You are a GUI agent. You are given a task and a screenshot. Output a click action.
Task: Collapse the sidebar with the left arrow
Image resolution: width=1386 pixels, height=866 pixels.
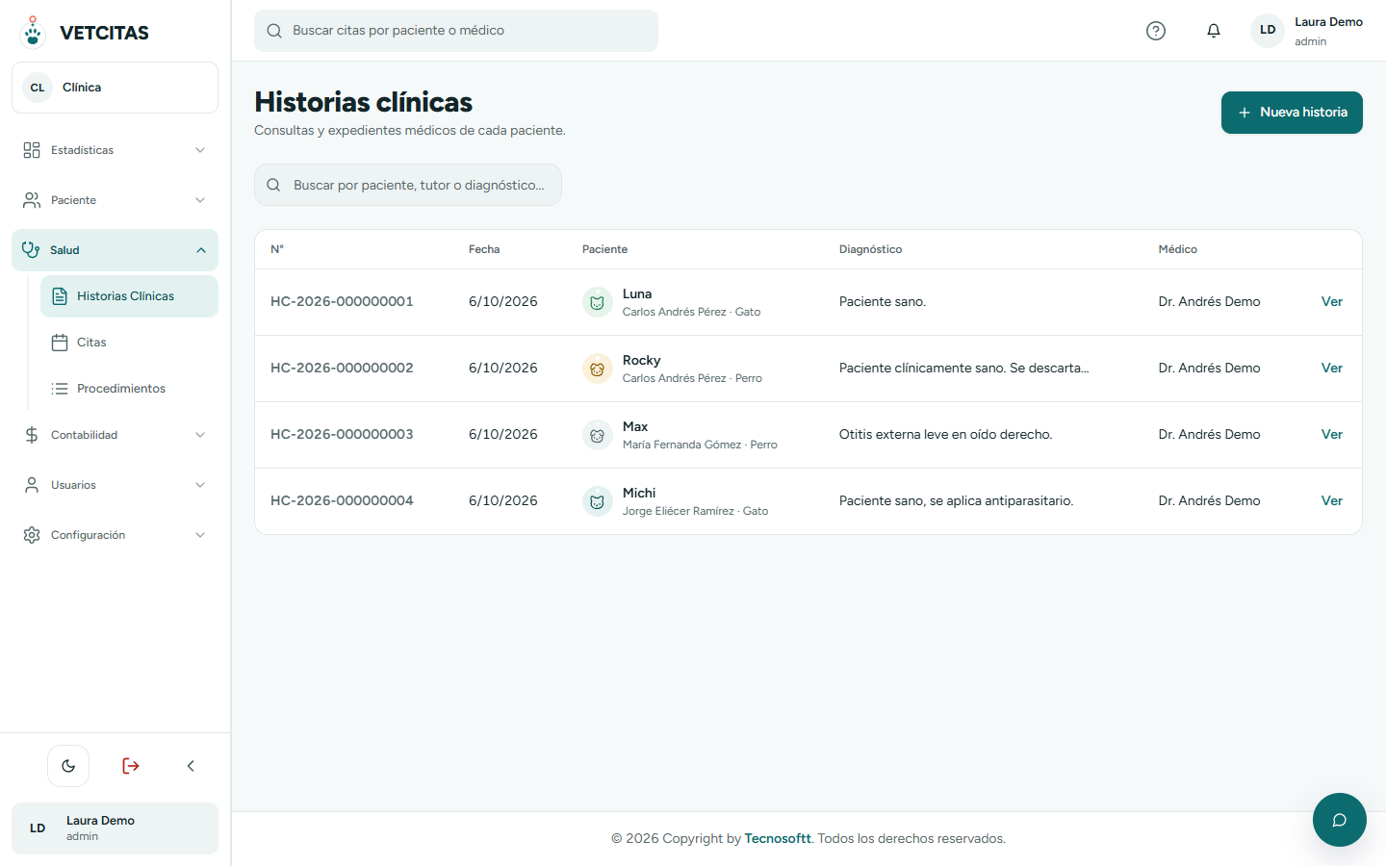191,766
